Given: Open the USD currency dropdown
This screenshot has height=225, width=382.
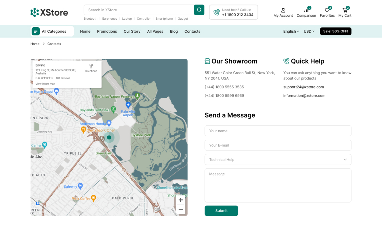Looking at the screenshot, I should [x=309, y=31].
